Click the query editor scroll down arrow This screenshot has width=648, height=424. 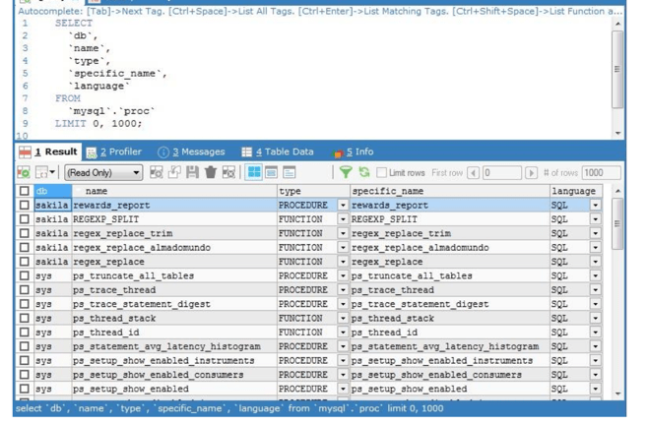(x=617, y=133)
